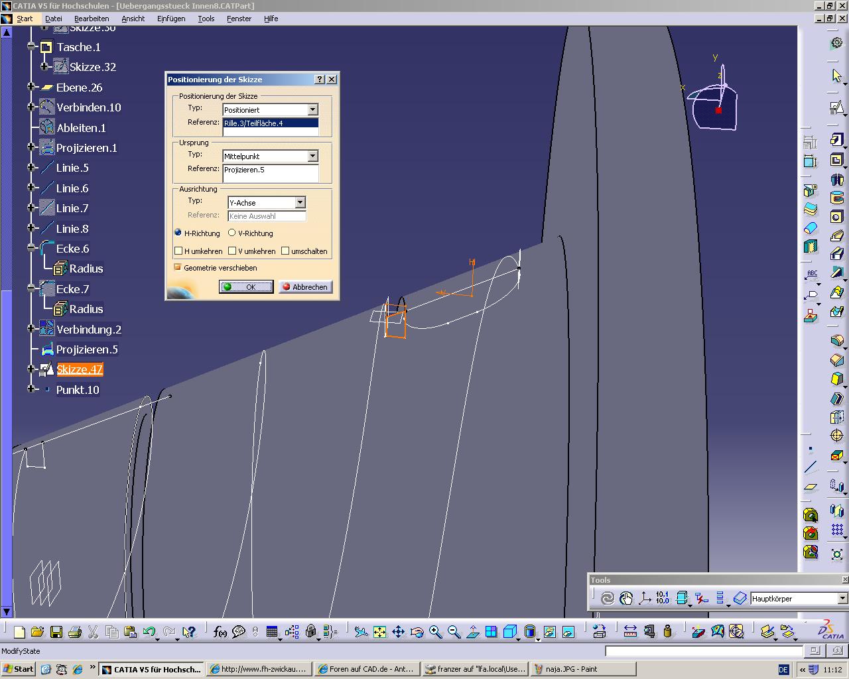Click the Zoom In magnifier icon

pos(435,632)
